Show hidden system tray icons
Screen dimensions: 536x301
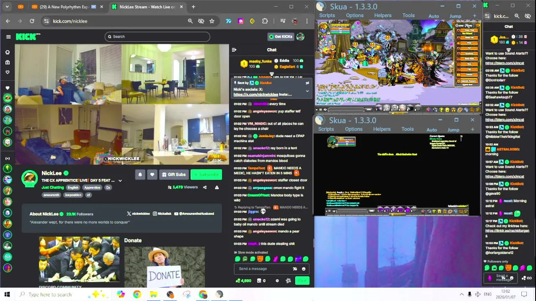[x=462, y=294]
